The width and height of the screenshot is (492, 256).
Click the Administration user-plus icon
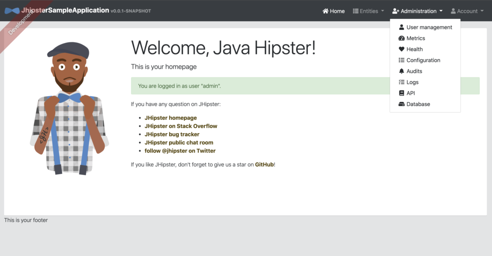point(395,11)
